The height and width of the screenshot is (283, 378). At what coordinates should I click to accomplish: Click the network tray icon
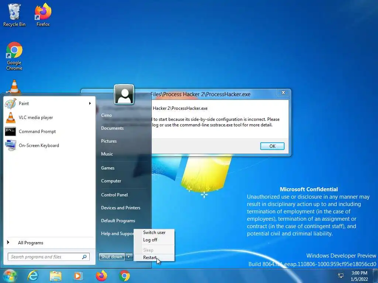coord(341,276)
